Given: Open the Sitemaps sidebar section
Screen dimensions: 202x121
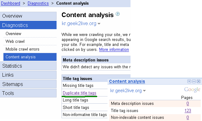Looking at the screenshot, I should 28,84.
